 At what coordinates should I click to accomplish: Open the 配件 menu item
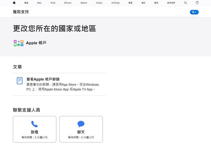[156, 3]
